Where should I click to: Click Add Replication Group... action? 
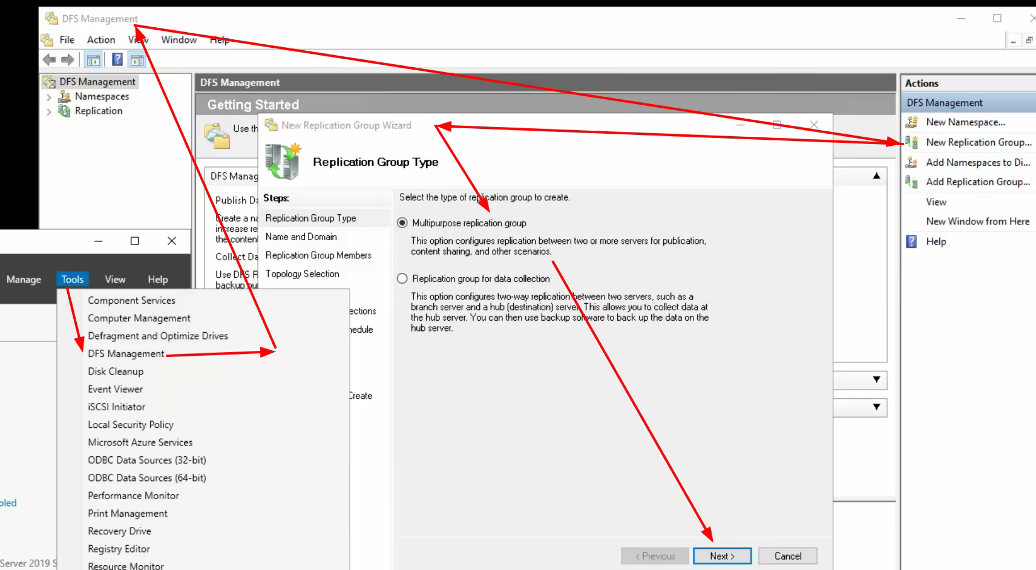tap(978, 182)
